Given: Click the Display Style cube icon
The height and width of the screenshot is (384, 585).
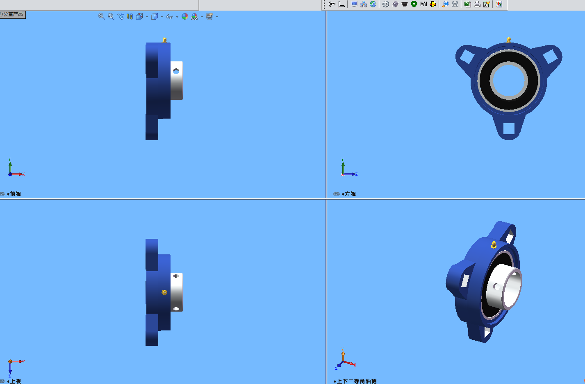Looking at the screenshot, I should coord(155,16).
